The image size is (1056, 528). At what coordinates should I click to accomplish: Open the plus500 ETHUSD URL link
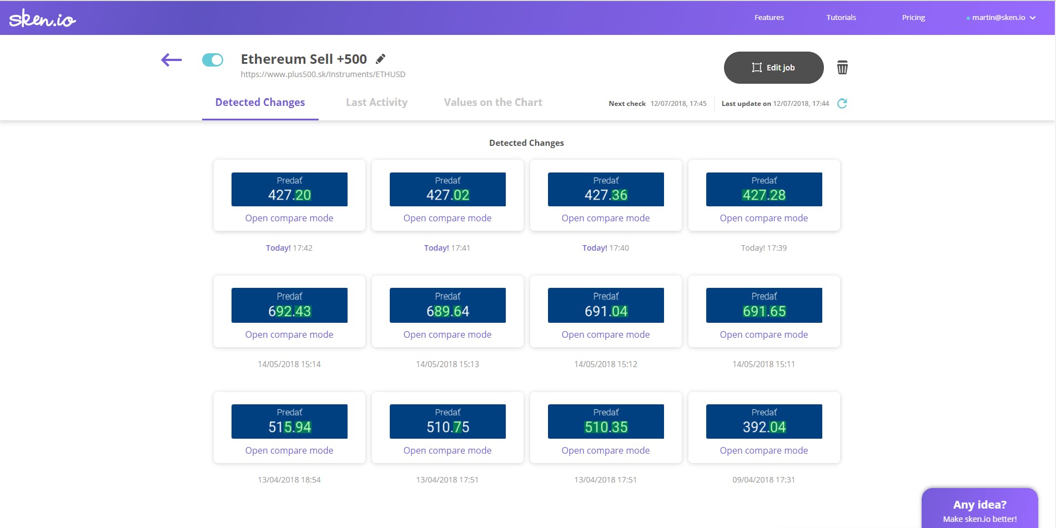pos(323,74)
